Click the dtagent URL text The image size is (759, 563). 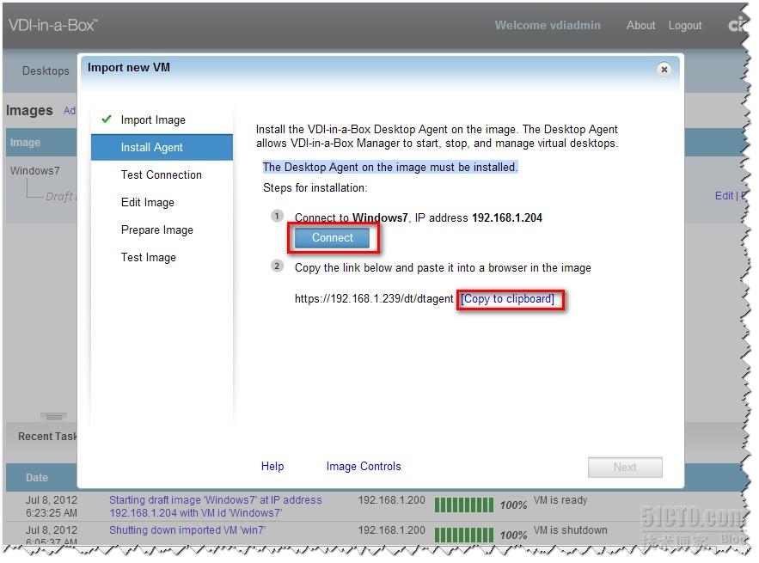click(374, 299)
